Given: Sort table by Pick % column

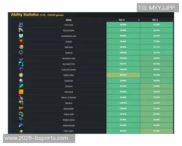Looking at the screenshot, I should [123, 20].
